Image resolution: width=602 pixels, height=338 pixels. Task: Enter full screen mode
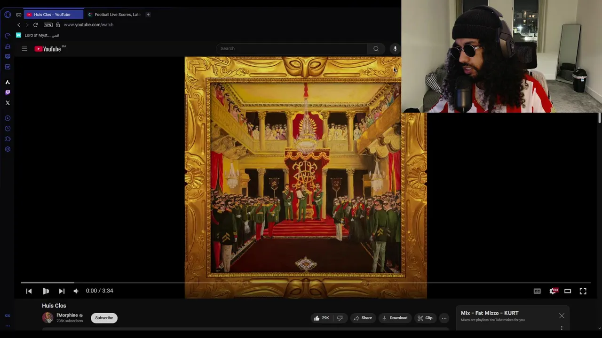coord(583,291)
